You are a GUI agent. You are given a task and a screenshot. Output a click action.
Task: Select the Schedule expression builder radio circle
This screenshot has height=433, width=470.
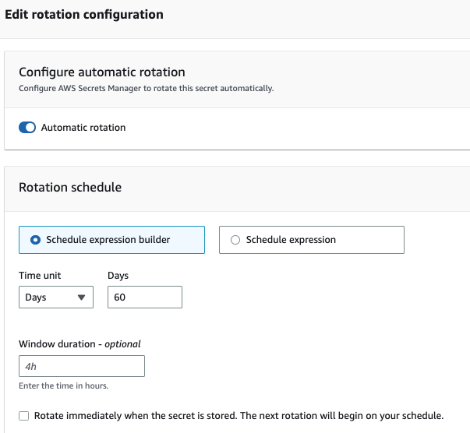tap(35, 240)
